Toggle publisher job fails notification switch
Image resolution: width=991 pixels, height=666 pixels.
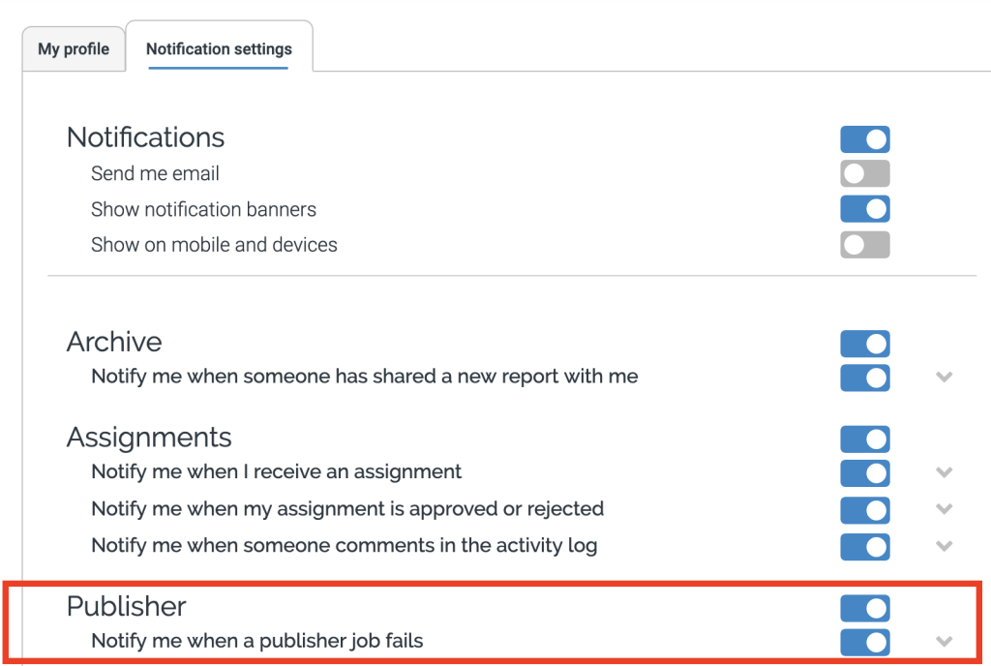pos(864,641)
